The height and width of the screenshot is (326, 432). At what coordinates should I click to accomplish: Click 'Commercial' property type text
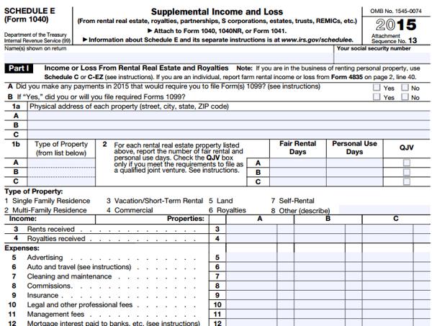[133, 210]
